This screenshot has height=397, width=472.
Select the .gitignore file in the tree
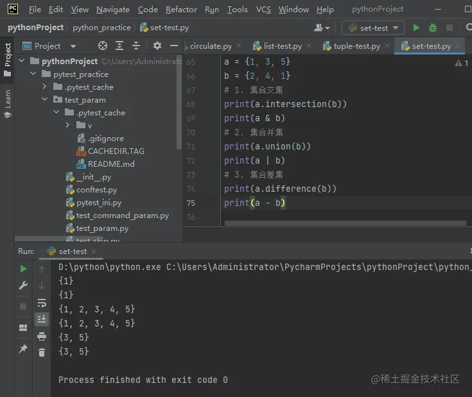[x=101, y=139]
